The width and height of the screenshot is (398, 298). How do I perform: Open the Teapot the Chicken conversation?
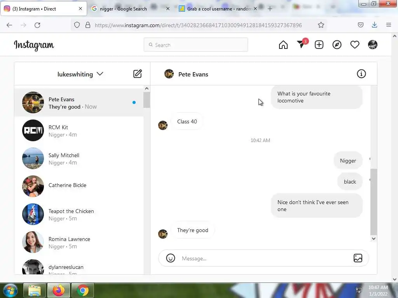tap(79, 214)
